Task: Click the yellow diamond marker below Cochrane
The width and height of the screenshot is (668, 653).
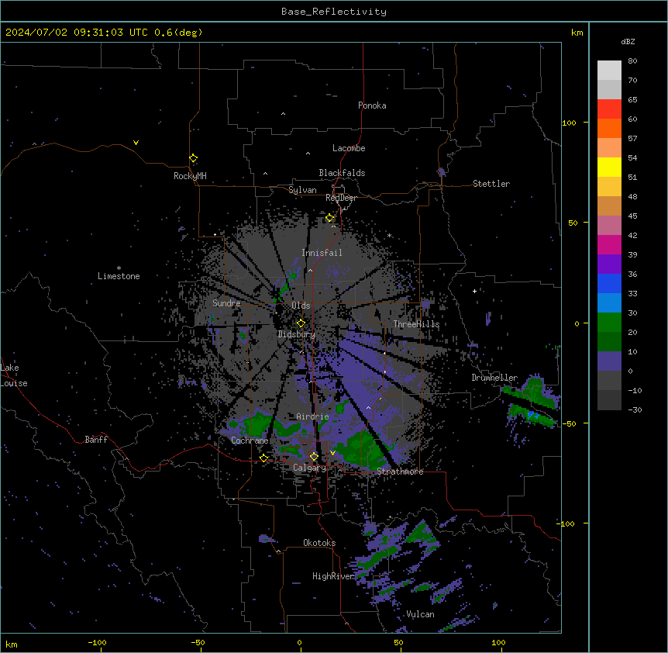Action: pos(263,458)
